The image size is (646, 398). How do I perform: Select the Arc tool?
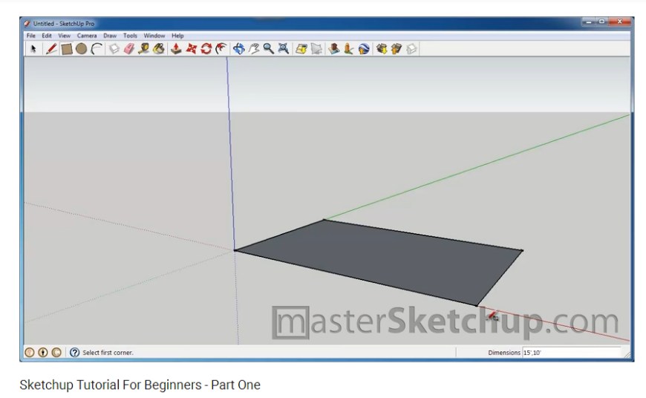click(x=97, y=49)
